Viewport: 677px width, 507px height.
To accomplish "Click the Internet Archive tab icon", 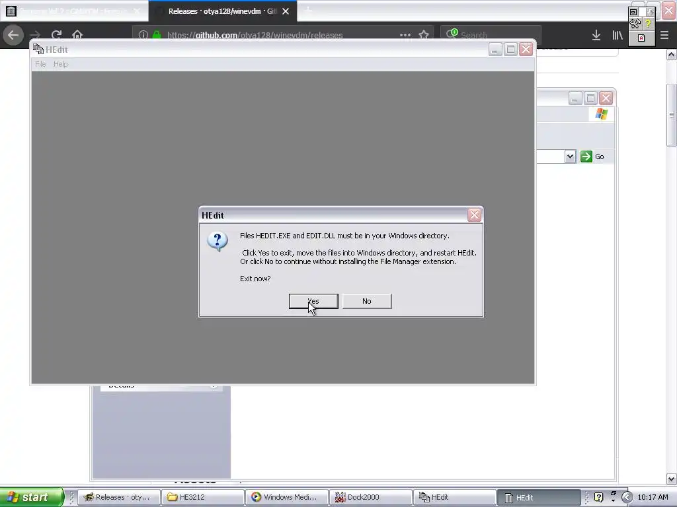I will pos(11,11).
